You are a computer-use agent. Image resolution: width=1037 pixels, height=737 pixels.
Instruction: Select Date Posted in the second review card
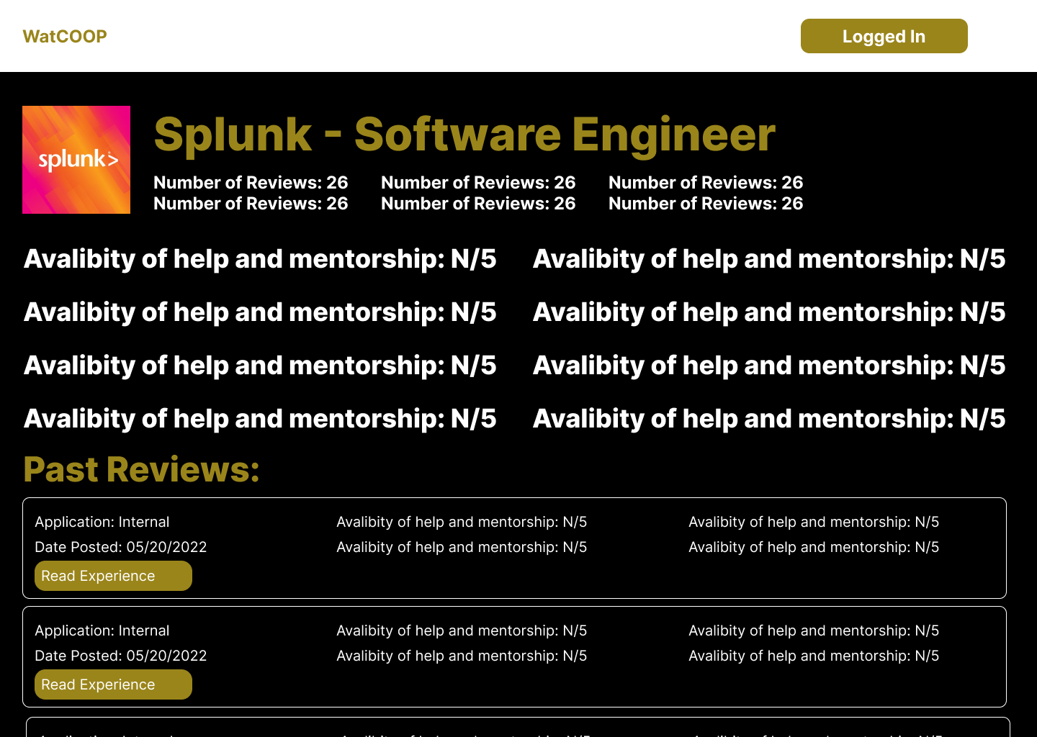coord(121,656)
